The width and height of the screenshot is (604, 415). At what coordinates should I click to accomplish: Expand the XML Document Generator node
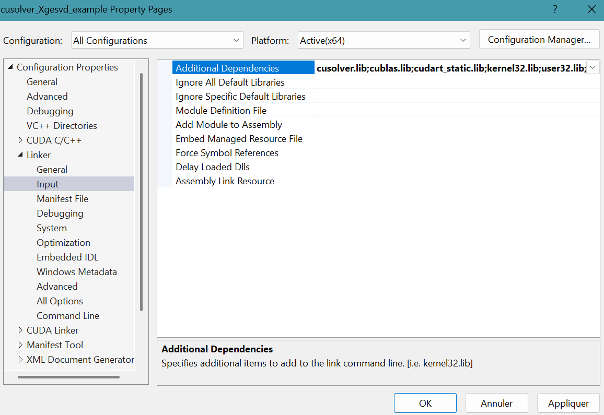tap(20, 360)
